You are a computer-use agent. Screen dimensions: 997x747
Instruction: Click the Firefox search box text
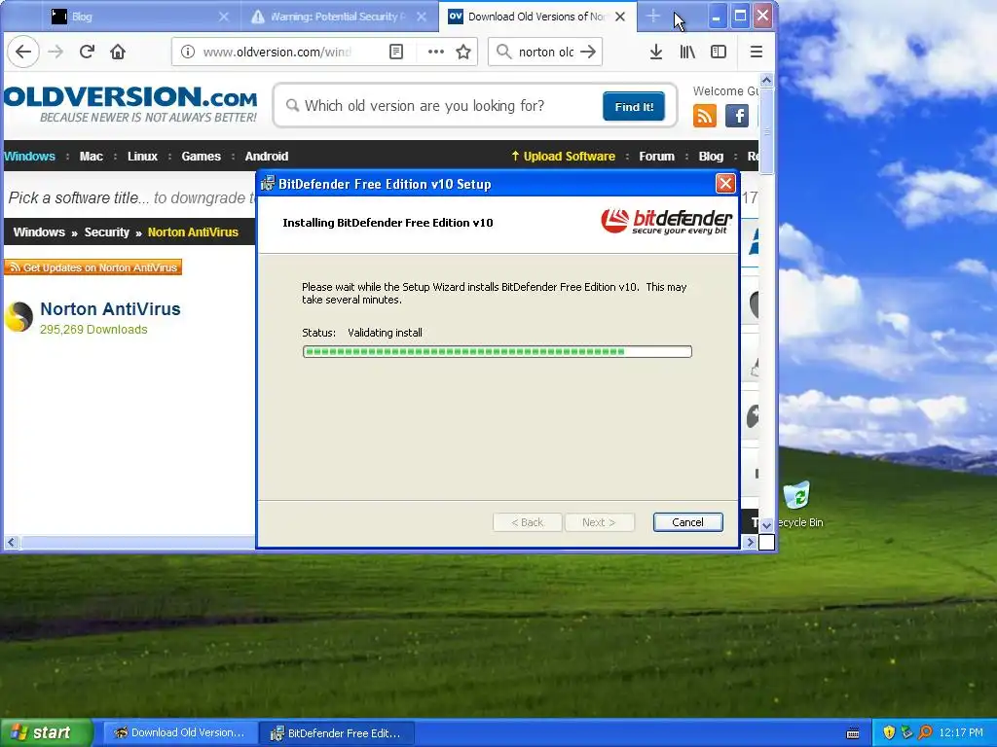tap(545, 52)
